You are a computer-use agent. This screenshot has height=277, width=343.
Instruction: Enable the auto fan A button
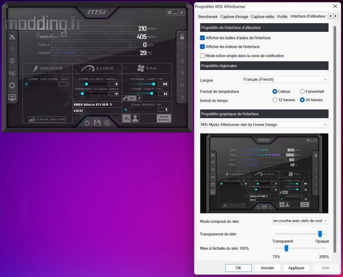[126, 119]
